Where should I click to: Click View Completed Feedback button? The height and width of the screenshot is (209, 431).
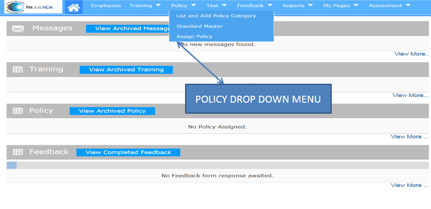coord(128,153)
